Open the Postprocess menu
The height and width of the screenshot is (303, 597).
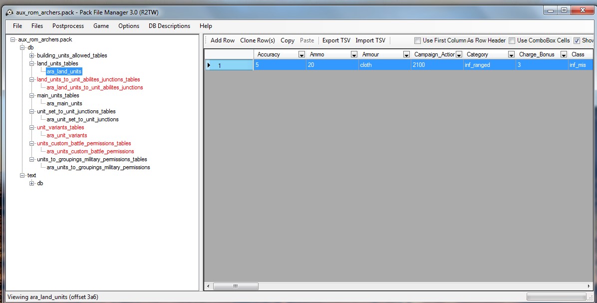click(68, 26)
